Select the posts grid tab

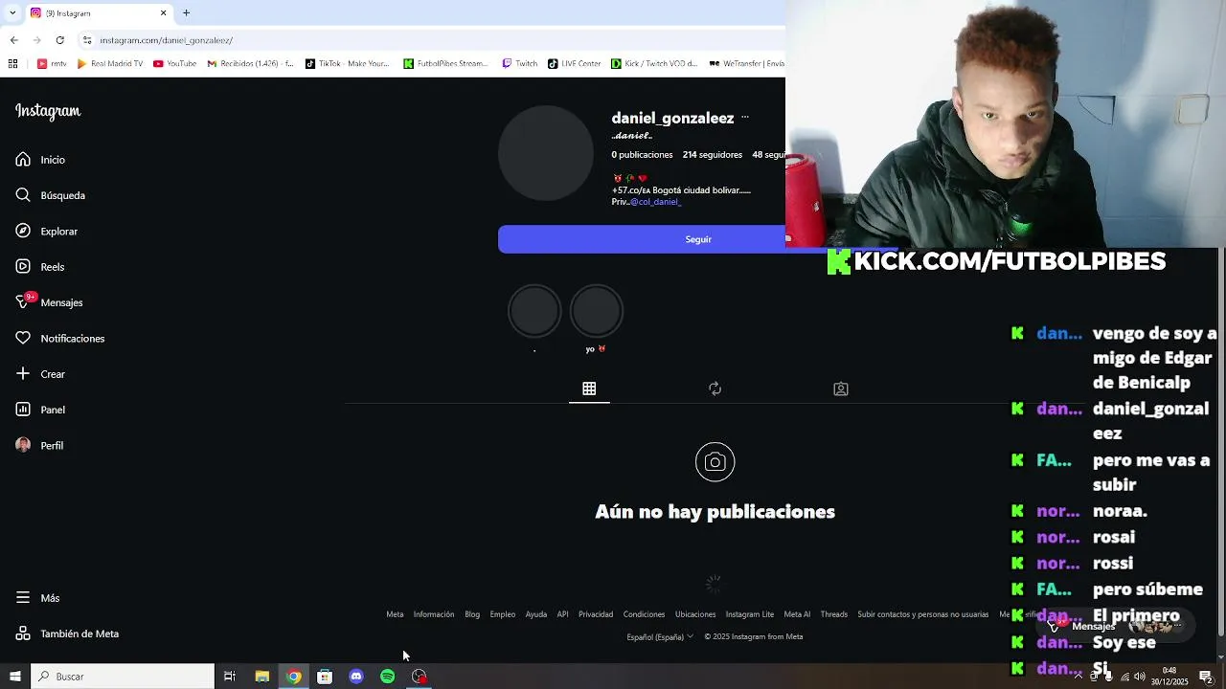[x=589, y=389]
